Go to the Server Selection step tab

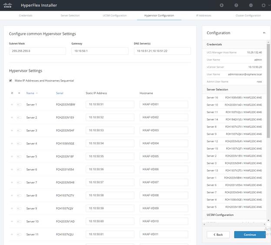70,16
